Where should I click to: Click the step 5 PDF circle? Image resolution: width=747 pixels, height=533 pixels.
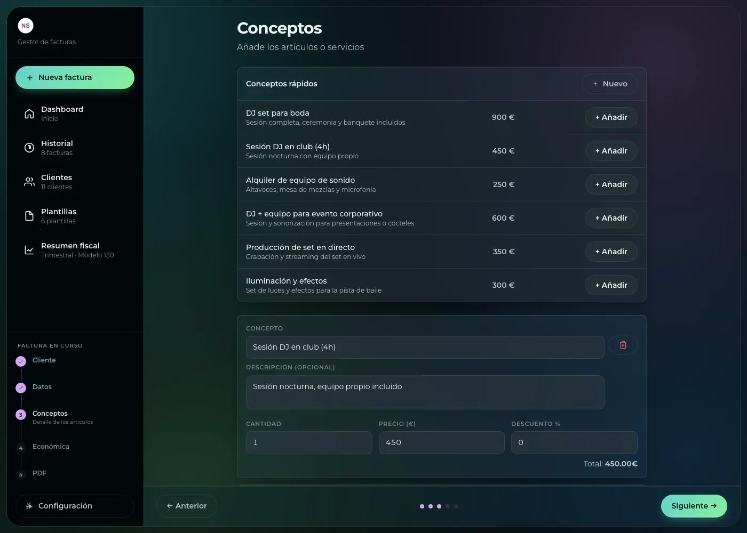21,474
